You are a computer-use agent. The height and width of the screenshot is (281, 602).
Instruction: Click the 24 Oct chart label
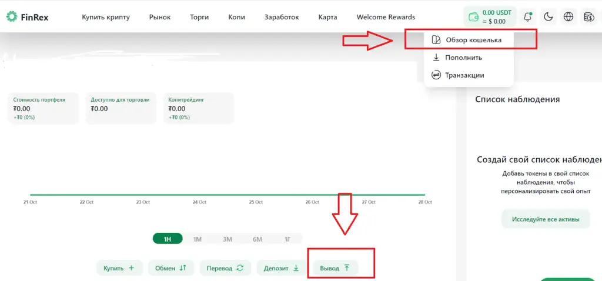199,202
